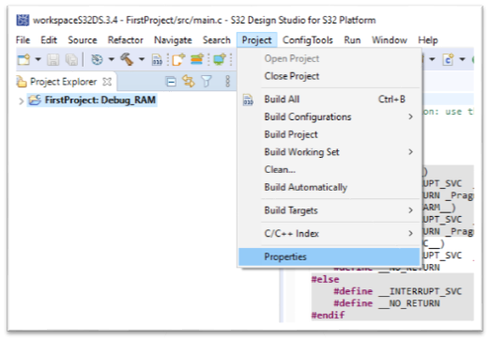Click the Save toolbar icon
This screenshot has height=341, width=490.
pyautogui.click(x=54, y=59)
